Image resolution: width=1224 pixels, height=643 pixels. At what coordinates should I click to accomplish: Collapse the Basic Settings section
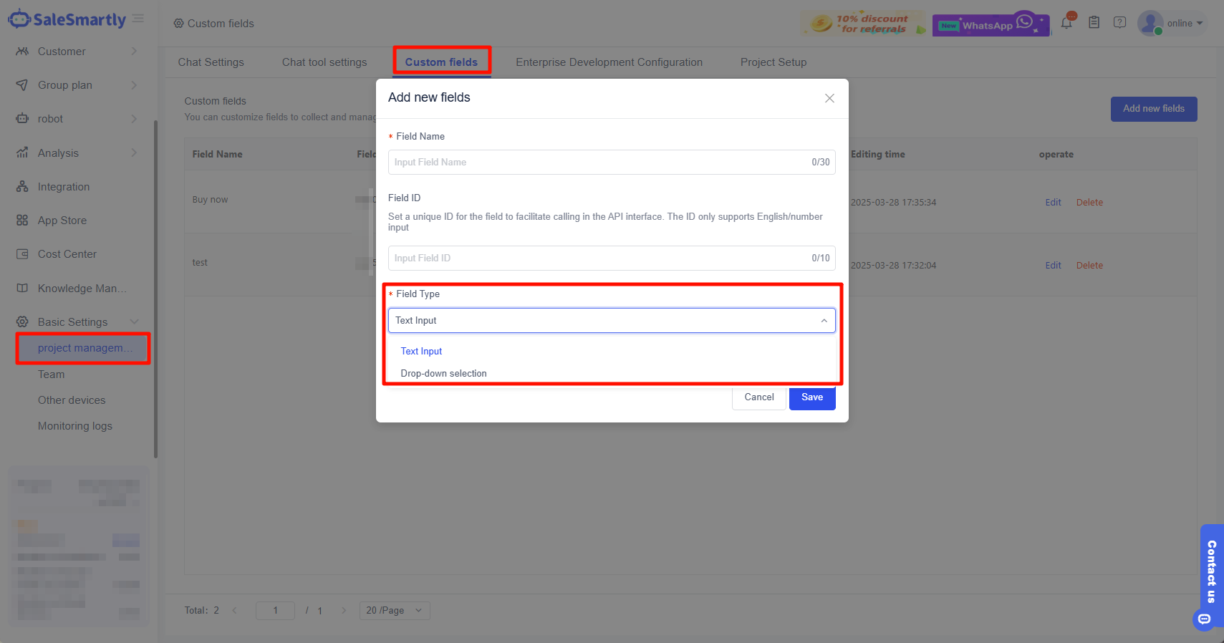pyautogui.click(x=135, y=322)
